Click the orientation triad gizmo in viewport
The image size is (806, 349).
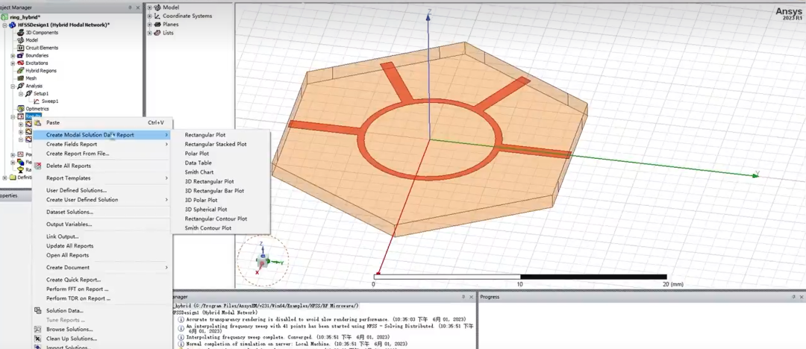(x=263, y=261)
